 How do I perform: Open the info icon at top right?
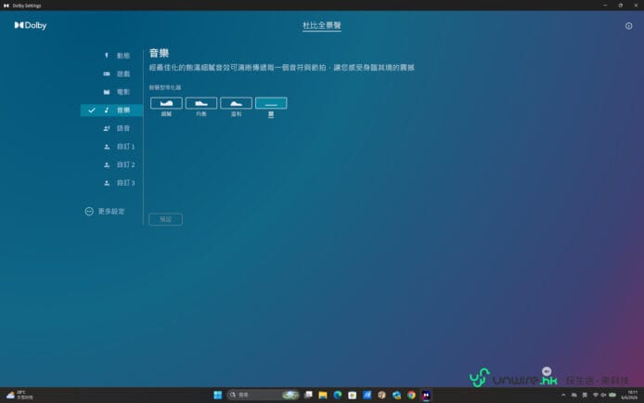coord(628,26)
